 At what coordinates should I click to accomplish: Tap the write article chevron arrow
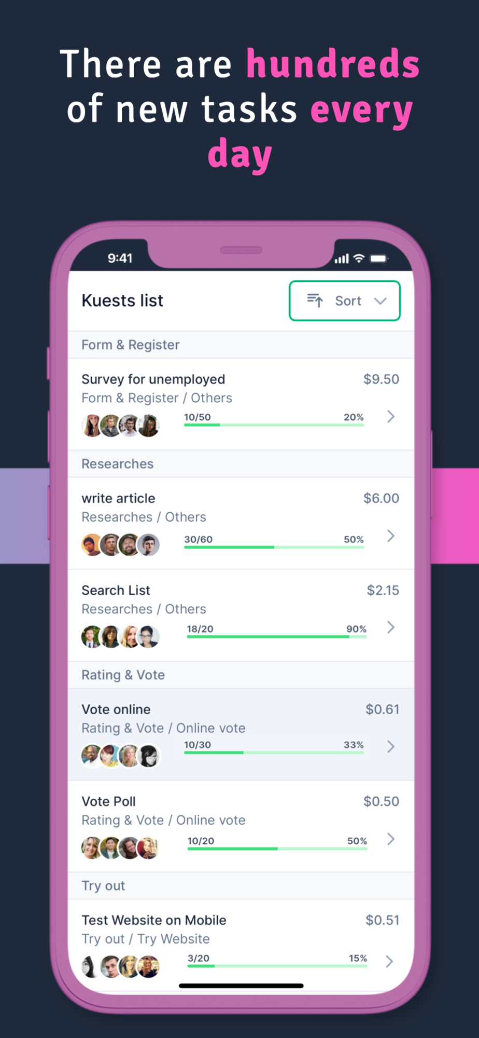[391, 536]
